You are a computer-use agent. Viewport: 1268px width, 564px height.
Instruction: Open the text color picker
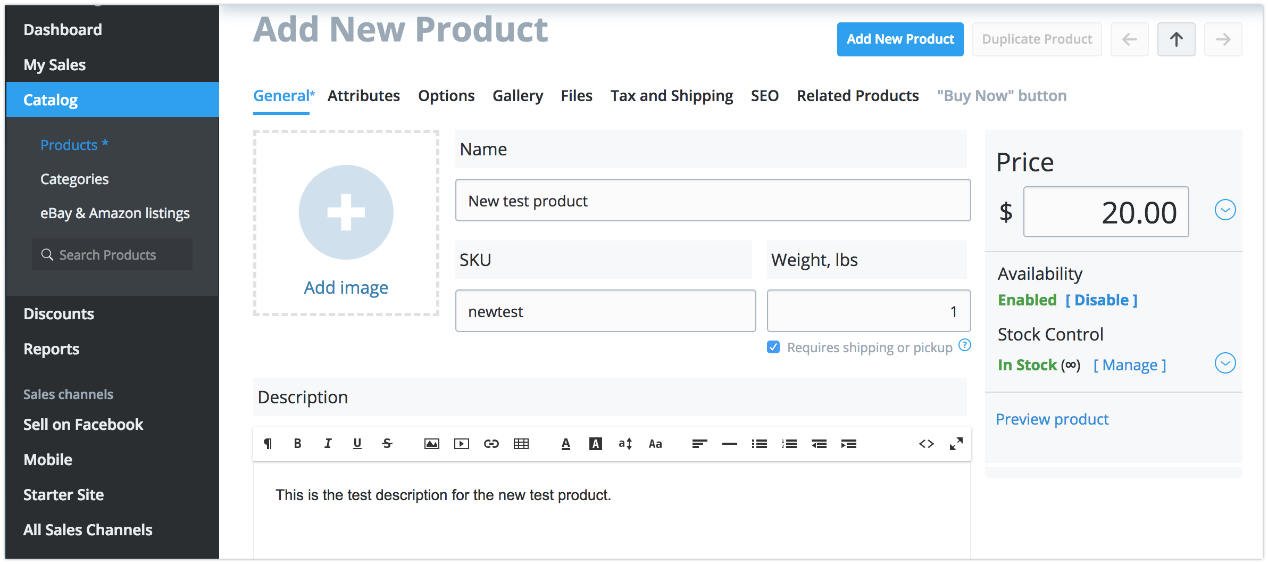point(565,444)
